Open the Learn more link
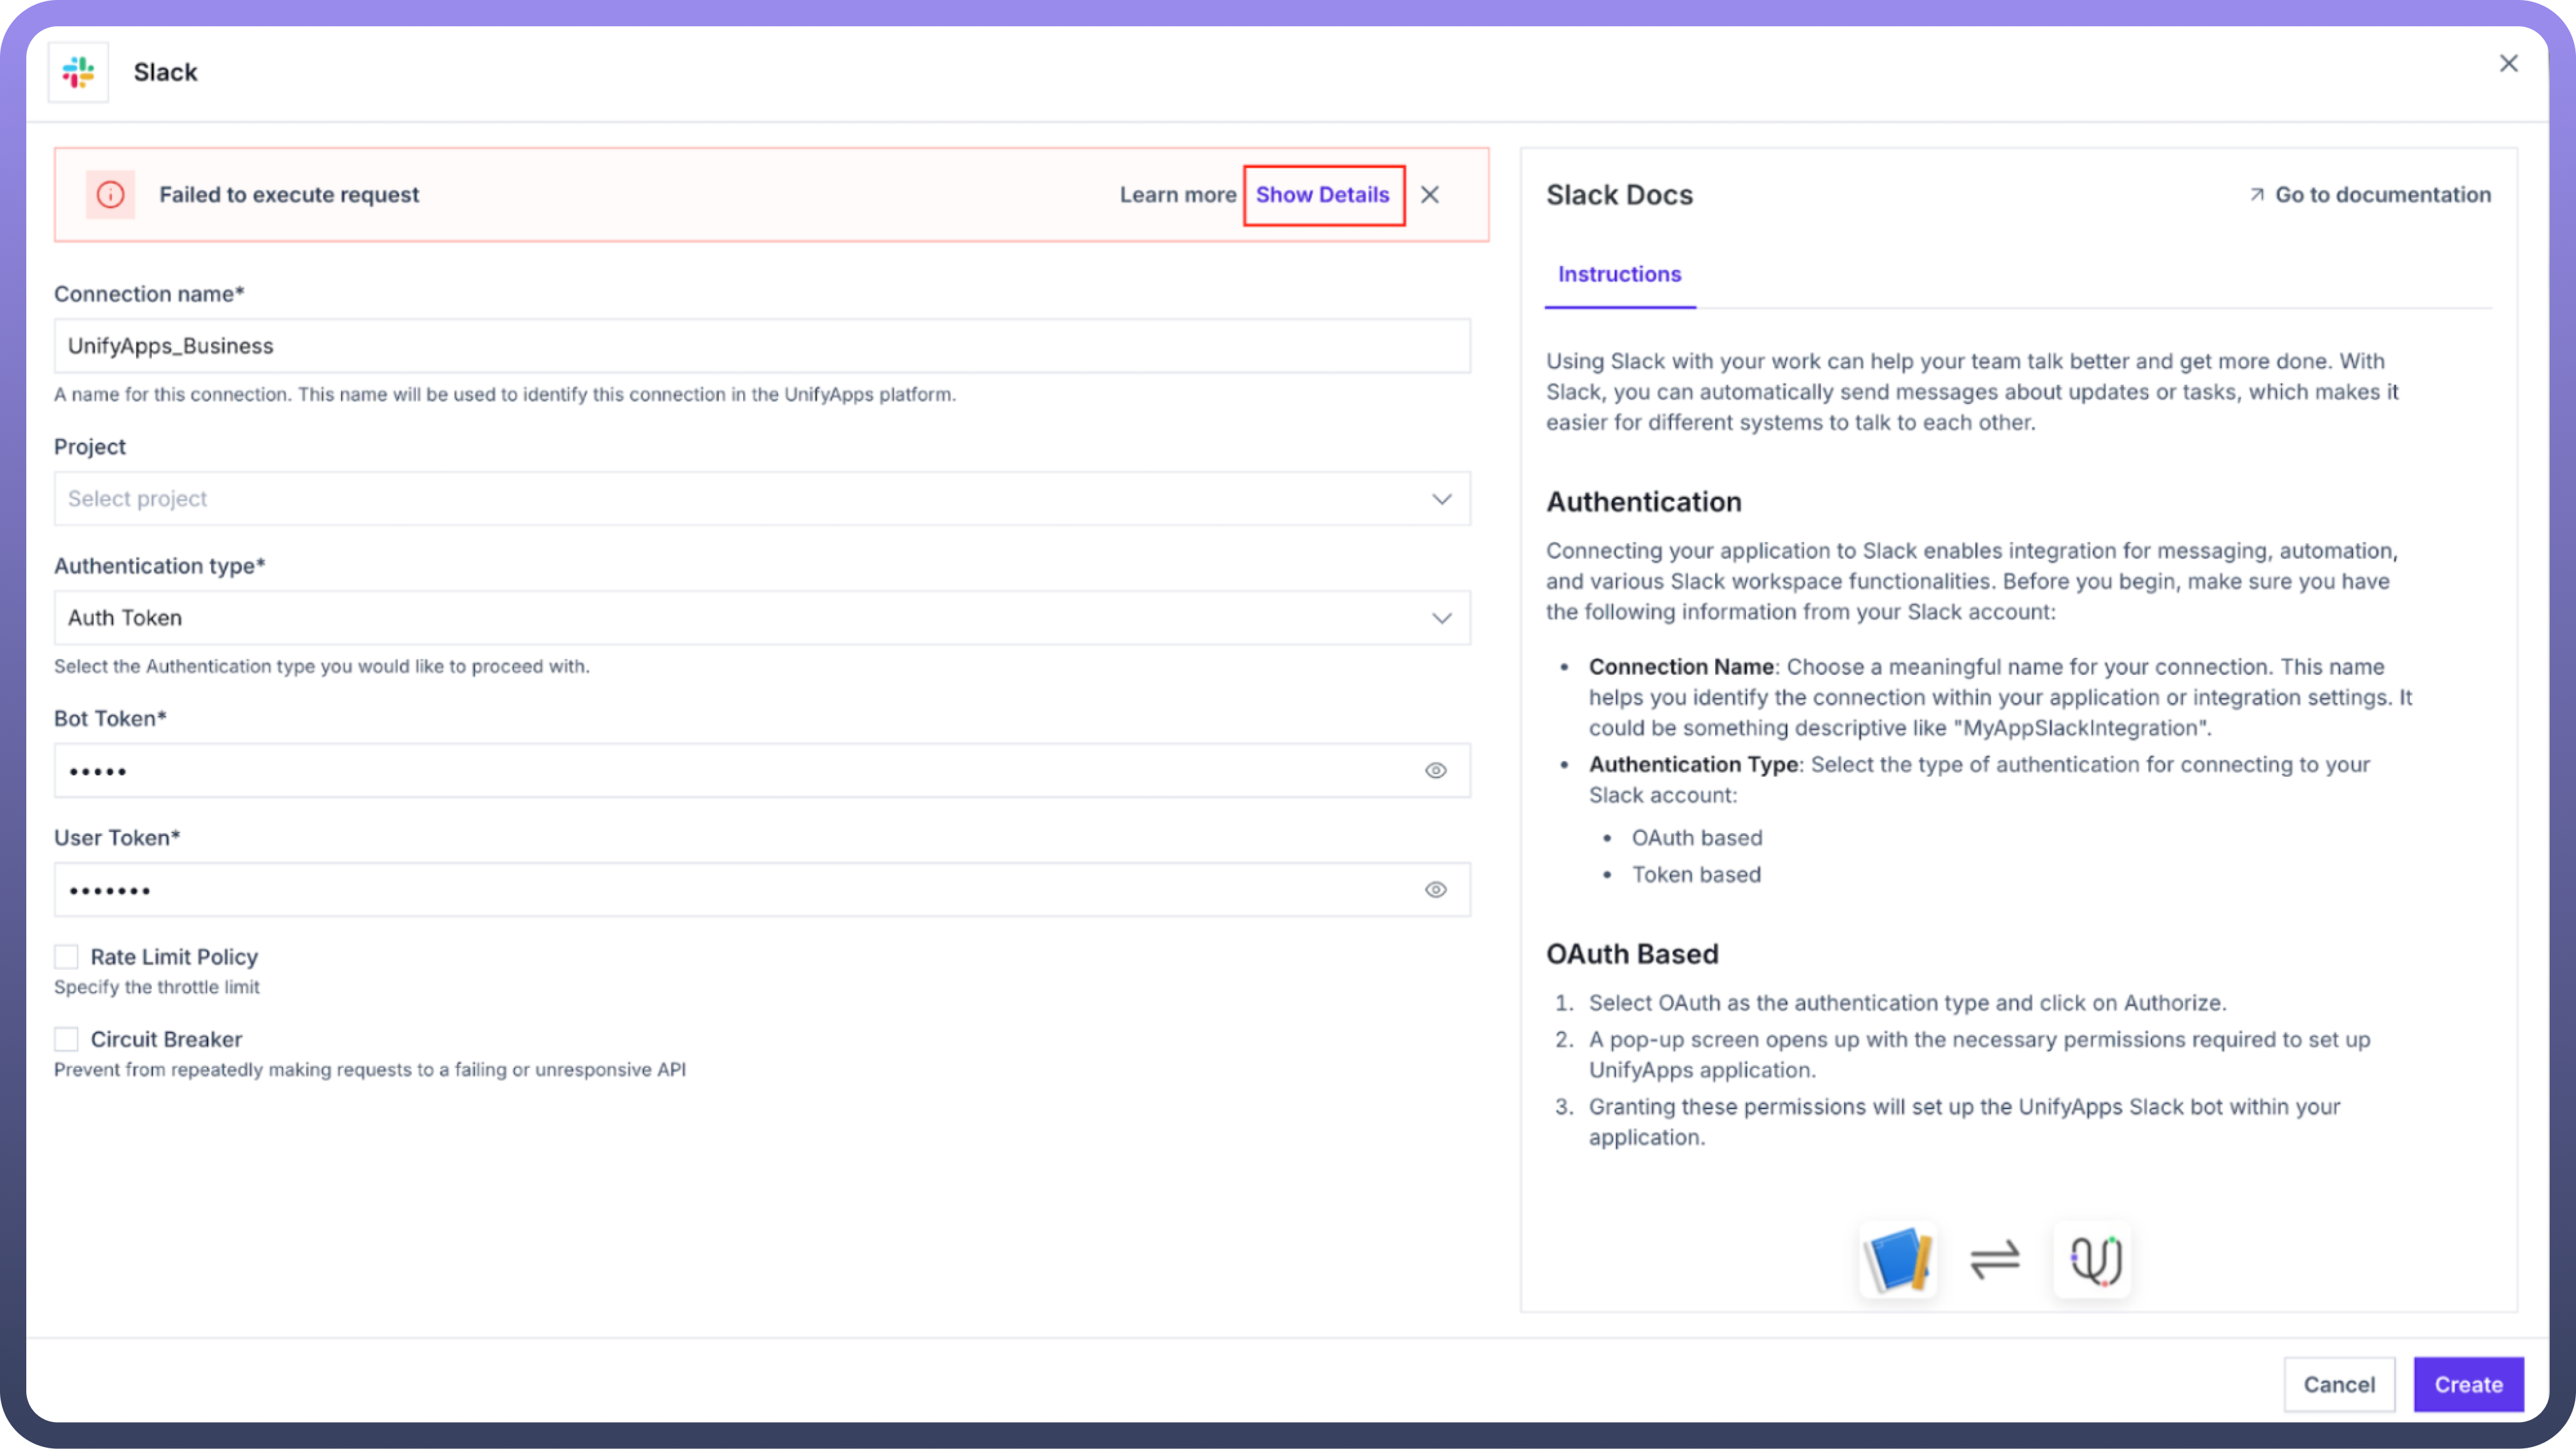 (1177, 194)
